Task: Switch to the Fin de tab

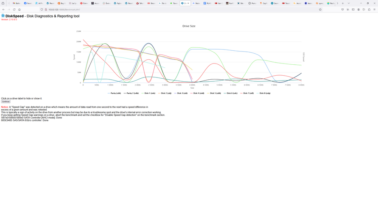Action: point(163,3)
